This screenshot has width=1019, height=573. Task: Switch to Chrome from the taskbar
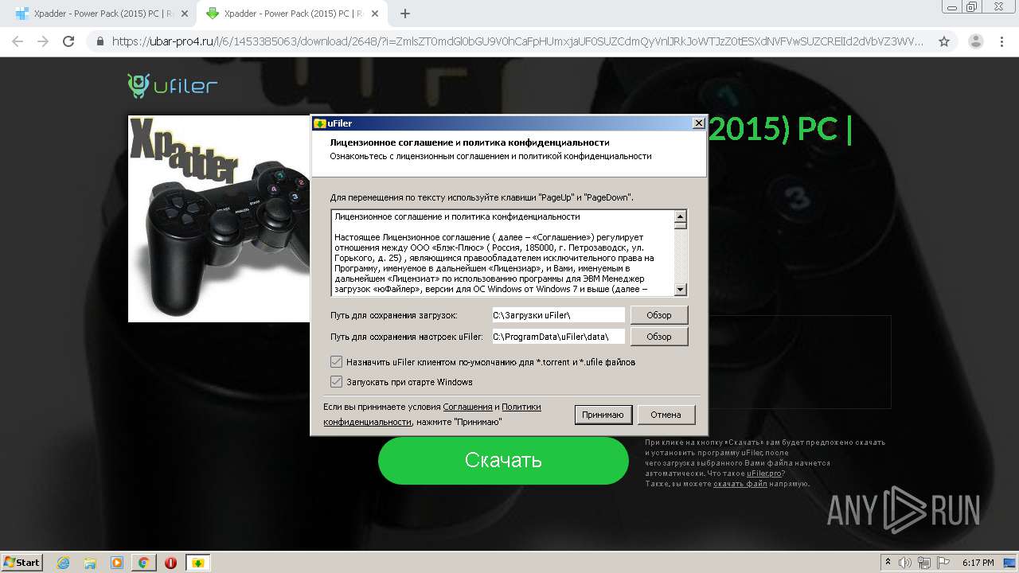point(143,563)
